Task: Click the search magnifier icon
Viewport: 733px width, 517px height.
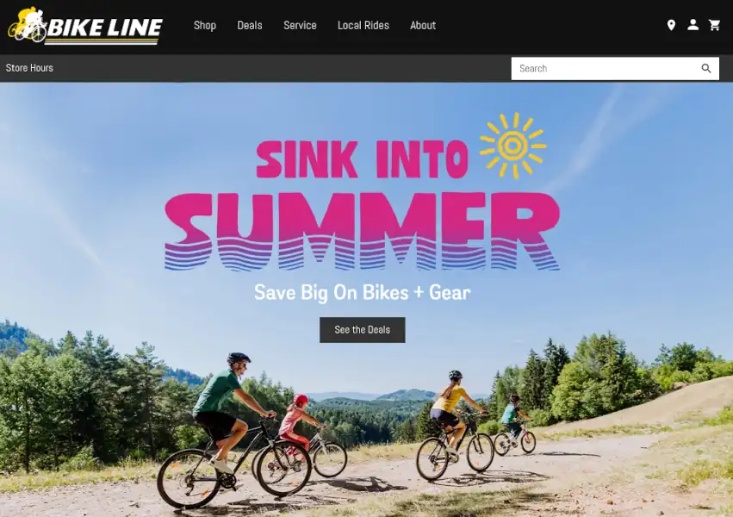Action: pos(706,69)
